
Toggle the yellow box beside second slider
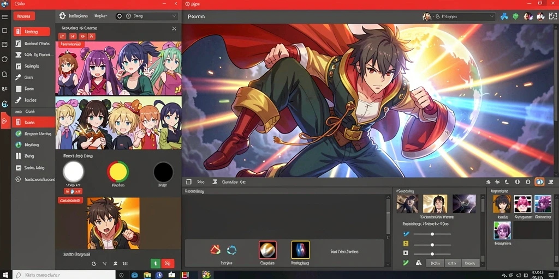406,244
